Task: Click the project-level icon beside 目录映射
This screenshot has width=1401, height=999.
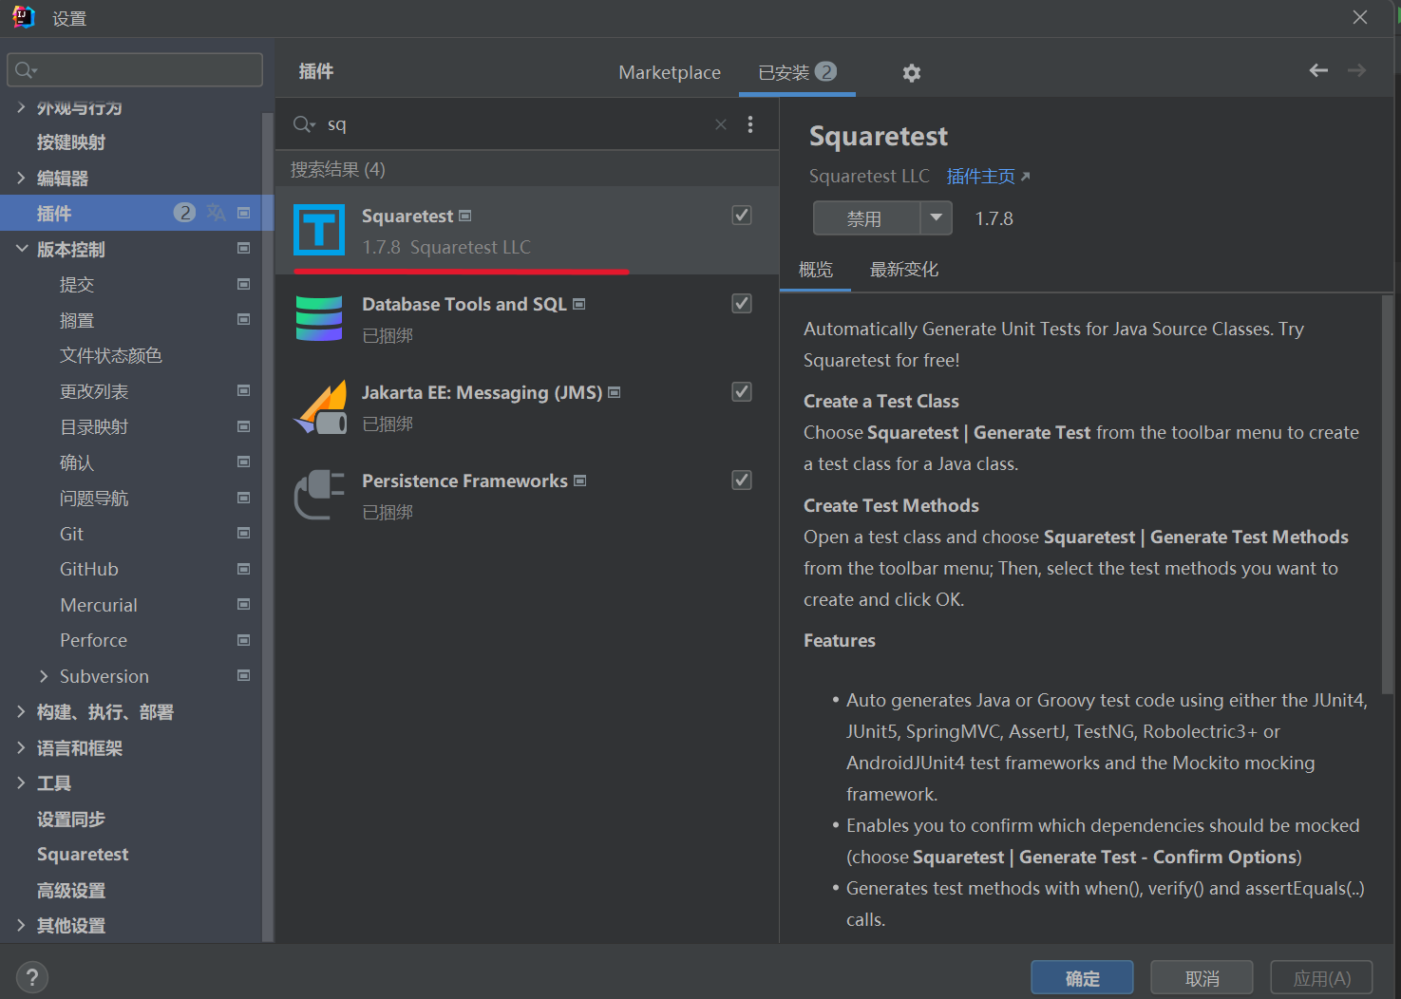Action: [244, 426]
